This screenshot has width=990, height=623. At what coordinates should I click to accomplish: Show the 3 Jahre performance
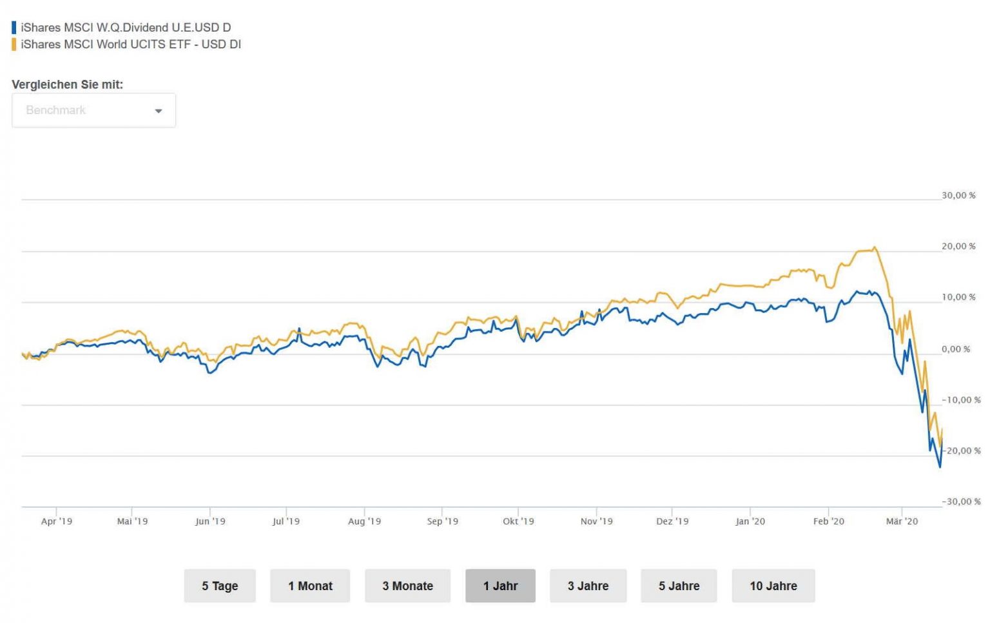click(x=588, y=586)
